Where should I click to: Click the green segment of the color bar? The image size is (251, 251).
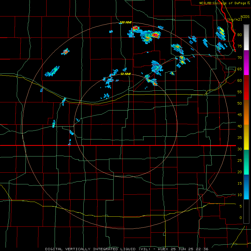pyautogui.click(x=246, y=162)
